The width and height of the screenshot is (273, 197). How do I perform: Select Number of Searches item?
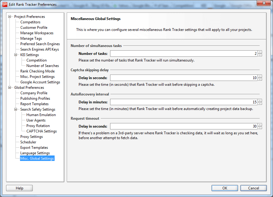pos(42,66)
